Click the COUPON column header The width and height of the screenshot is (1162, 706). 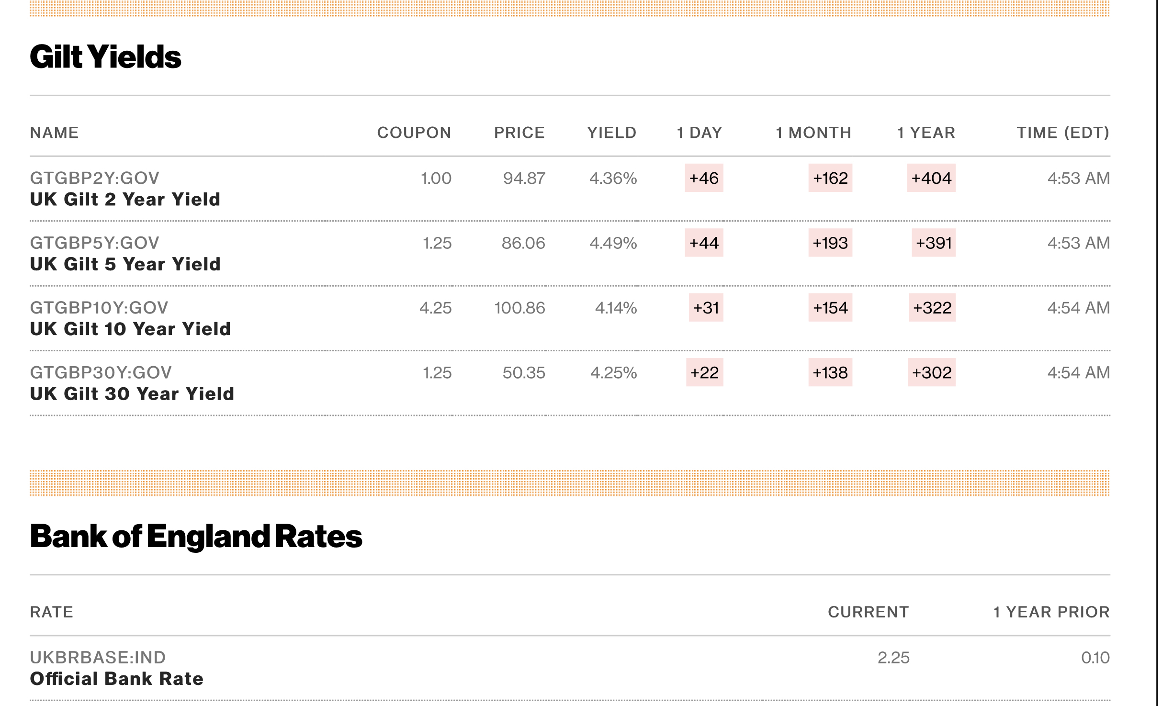click(x=414, y=133)
